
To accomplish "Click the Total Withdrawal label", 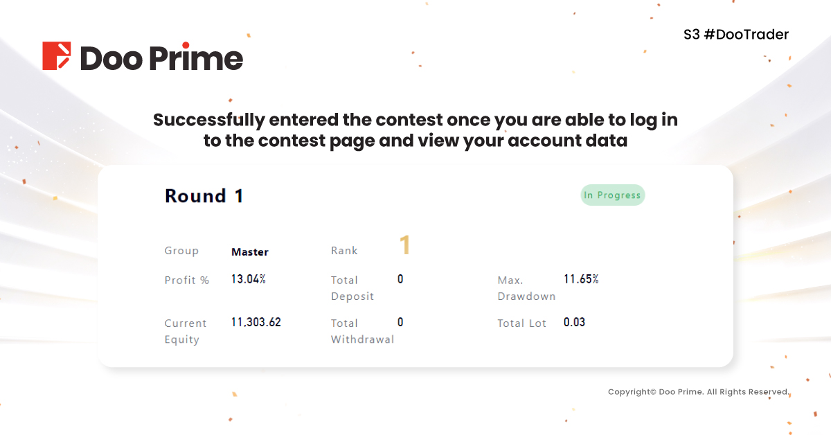I will [x=362, y=331].
